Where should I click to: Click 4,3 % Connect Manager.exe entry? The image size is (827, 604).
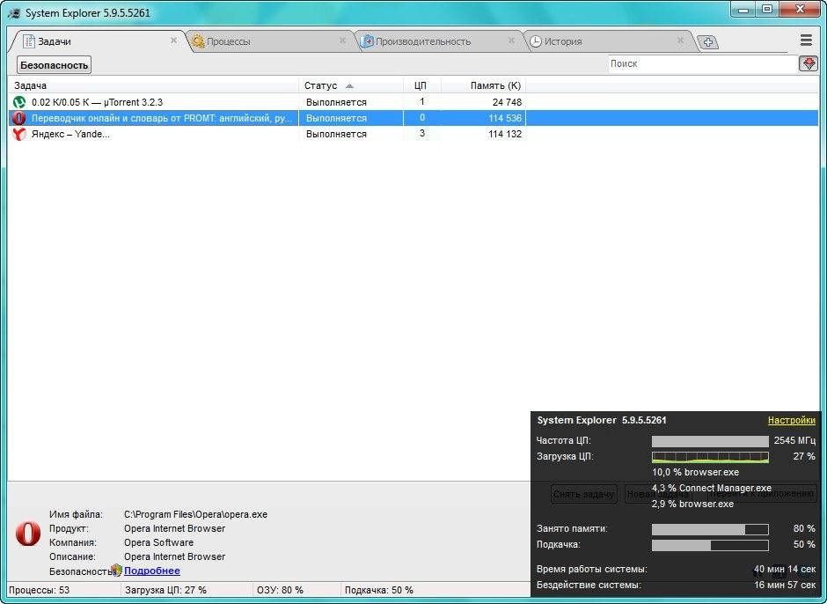[x=712, y=488]
